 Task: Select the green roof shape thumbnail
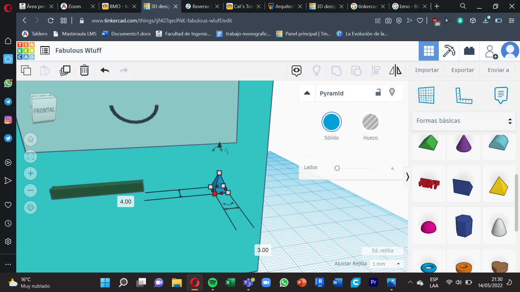428,143
